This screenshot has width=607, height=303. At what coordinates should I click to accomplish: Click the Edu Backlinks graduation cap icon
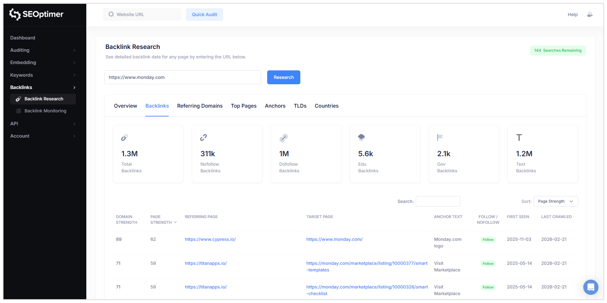(x=361, y=137)
